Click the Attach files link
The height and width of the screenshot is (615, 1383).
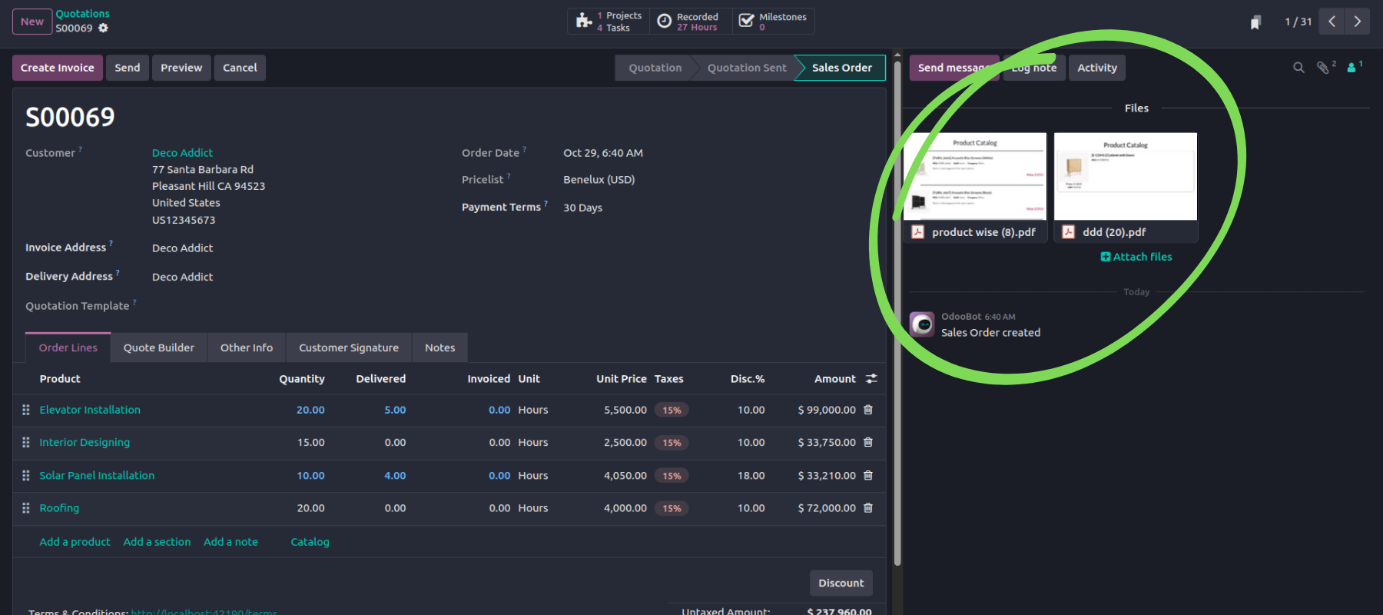coord(1136,257)
